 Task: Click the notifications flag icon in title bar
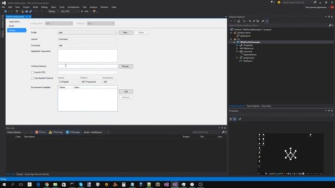[x=272, y=2]
